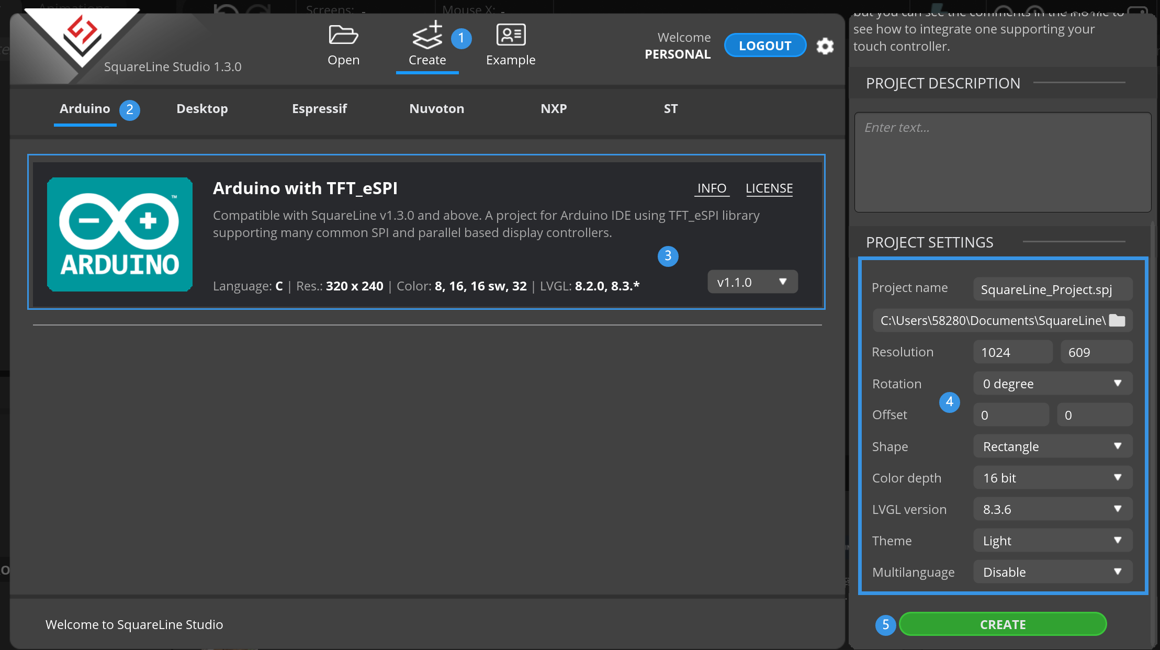Open the LICENSE link
Viewport: 1160px width, 650px height.
click(769, 188)
